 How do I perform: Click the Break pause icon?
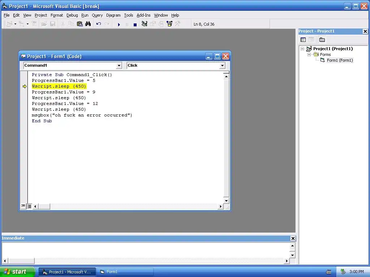pyautogui.click(x=127, y=24)
